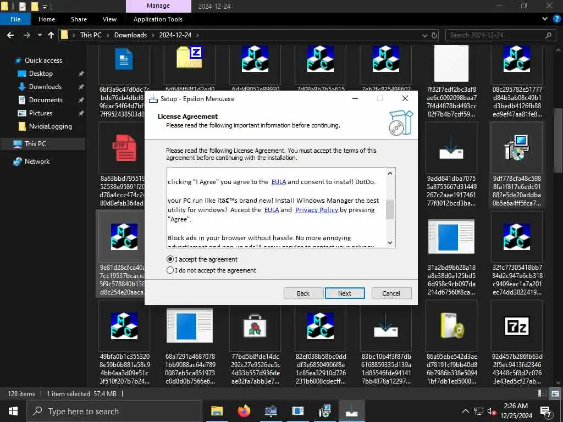Open File Explorer from the taskbar
The height and width of the screenshot is (422, 563).
pyautogui.click(x=217, y=411)
